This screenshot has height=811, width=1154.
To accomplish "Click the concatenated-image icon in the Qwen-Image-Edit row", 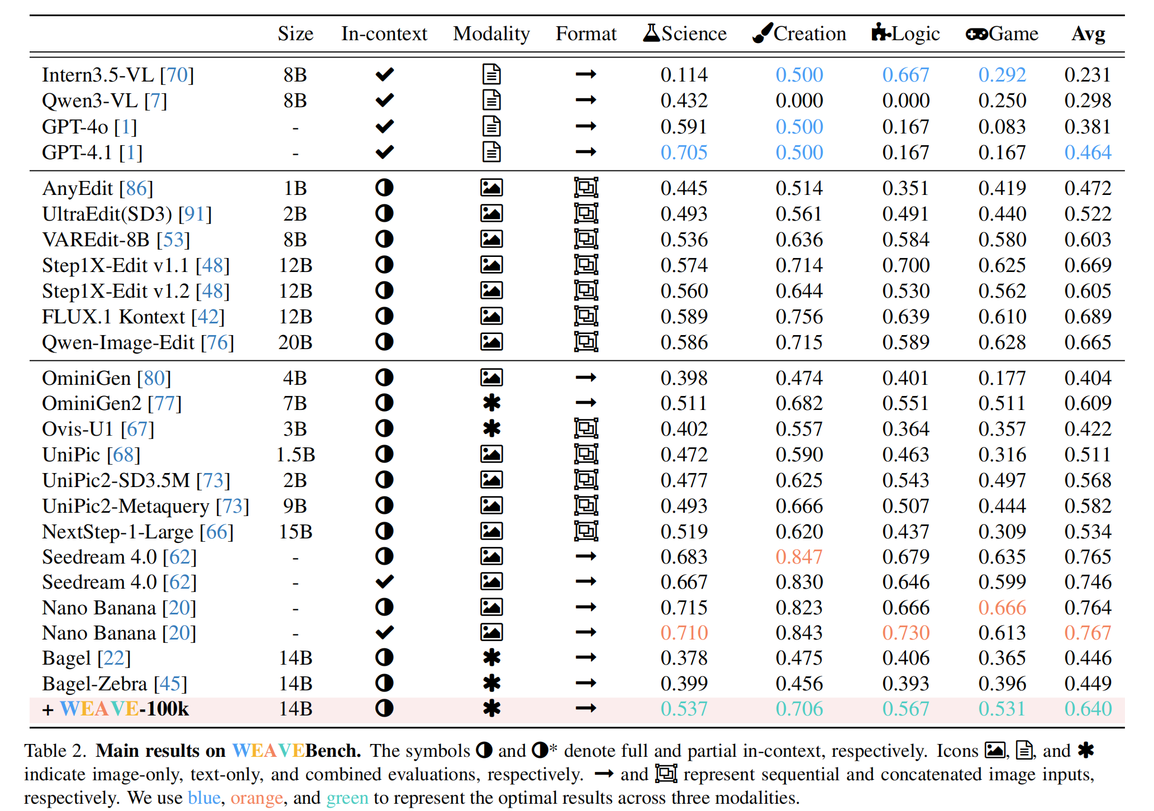I will tap(586, 342).
